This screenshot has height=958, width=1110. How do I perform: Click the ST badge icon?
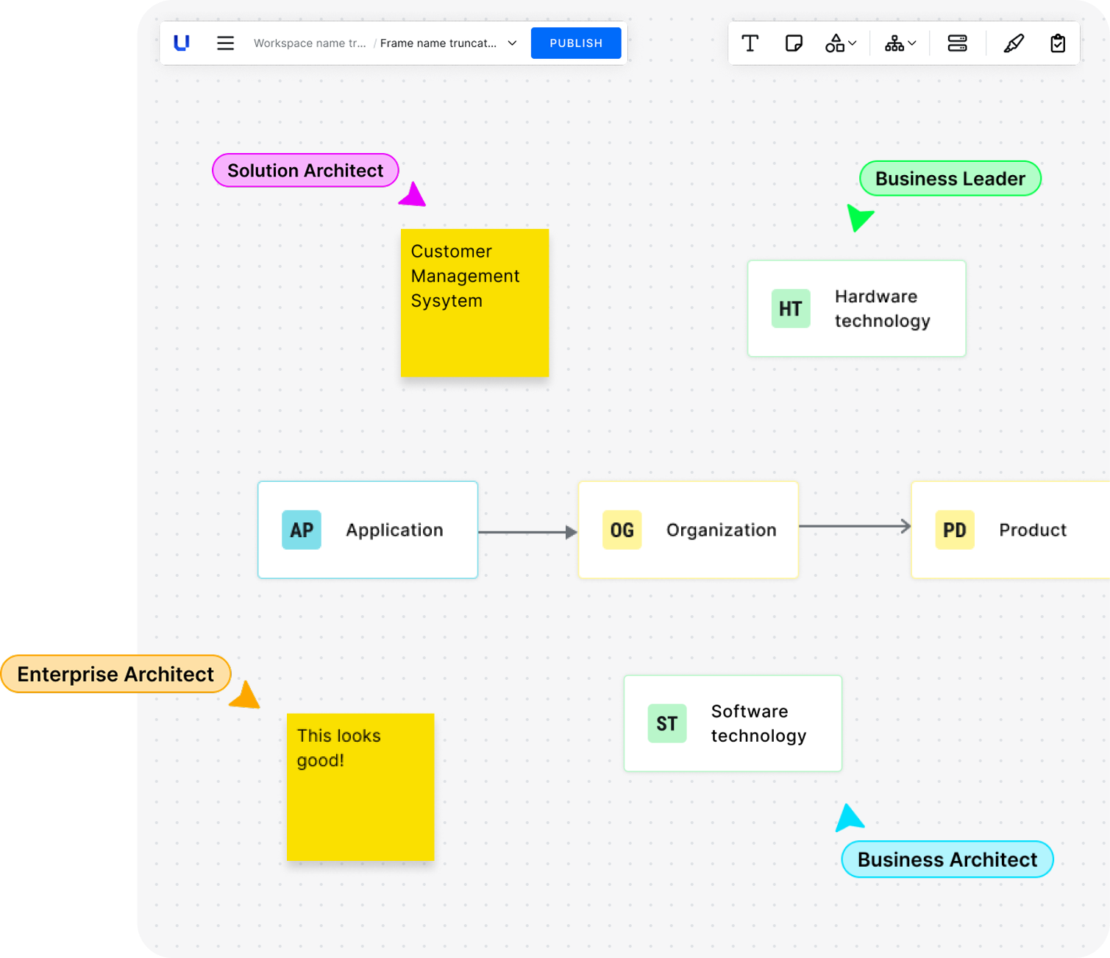[667, 723]
